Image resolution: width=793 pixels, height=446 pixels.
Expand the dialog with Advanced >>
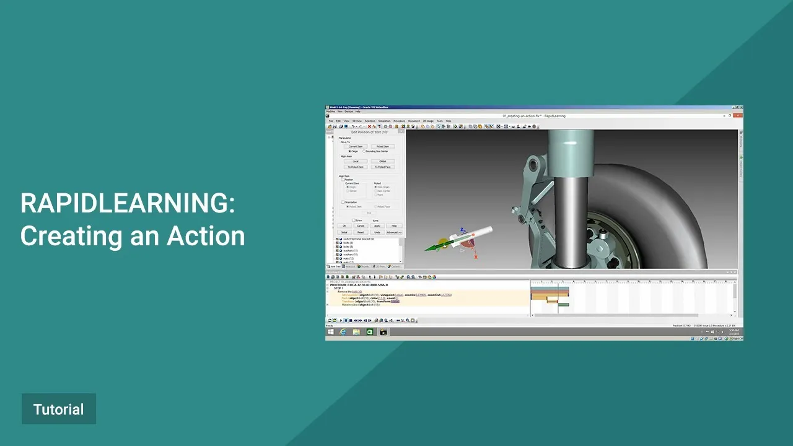[x=394, y=232]
